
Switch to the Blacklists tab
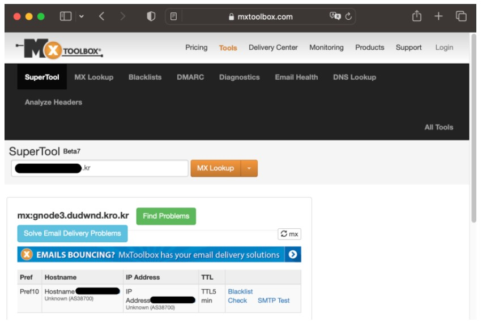[x=145, y=77]
